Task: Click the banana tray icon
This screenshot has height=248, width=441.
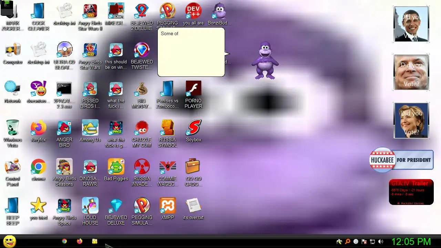Action: point(339,241)
